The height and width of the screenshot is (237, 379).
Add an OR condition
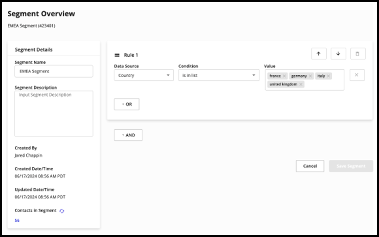point(127,104)
